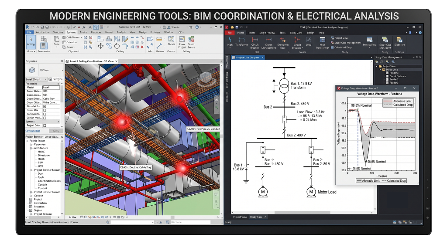The height and width of the screenshot is (244, 447).
Task: Select the Move cross-arrows tool in Revit
Action: (x=101, y=46)
